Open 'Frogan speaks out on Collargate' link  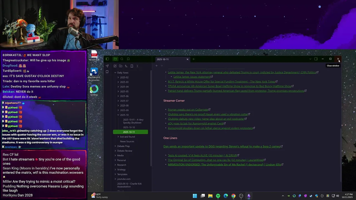pyautogui.click(x=188, y=109)
